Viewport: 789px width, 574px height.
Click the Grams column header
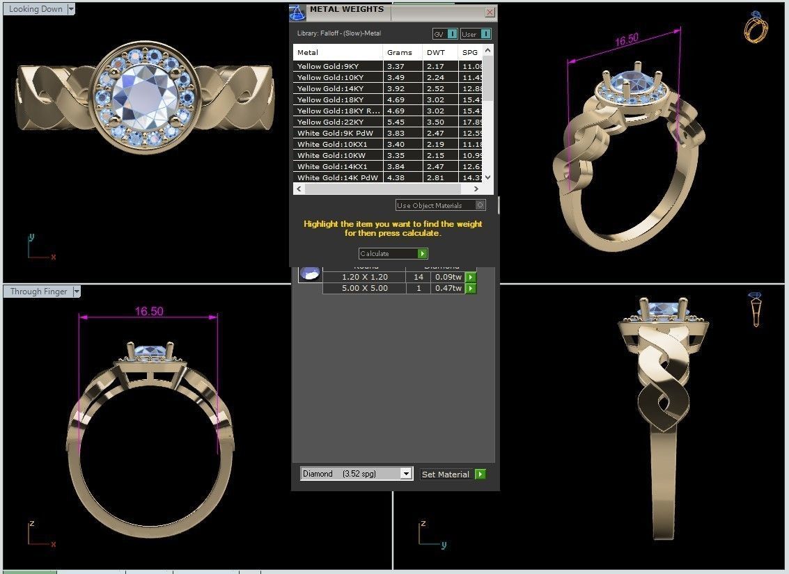[403, 52]
